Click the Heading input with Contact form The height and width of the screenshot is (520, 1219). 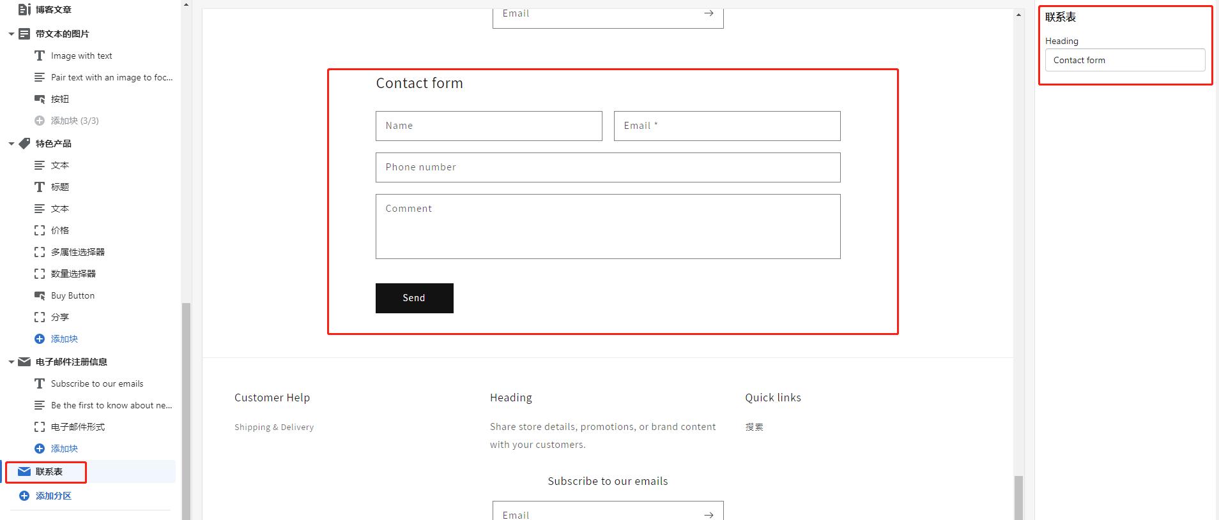pos(1124,60)
